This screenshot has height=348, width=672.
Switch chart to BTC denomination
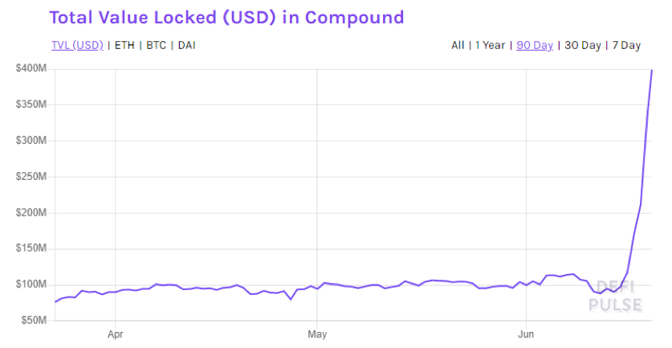pos(157,46)
